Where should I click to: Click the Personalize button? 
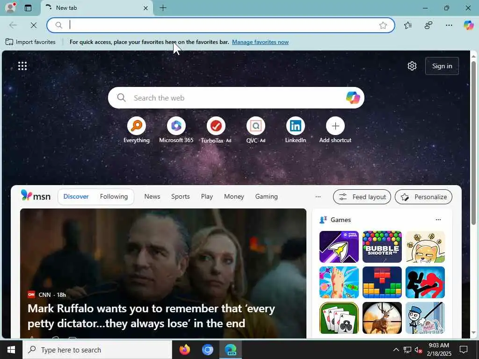423,197
